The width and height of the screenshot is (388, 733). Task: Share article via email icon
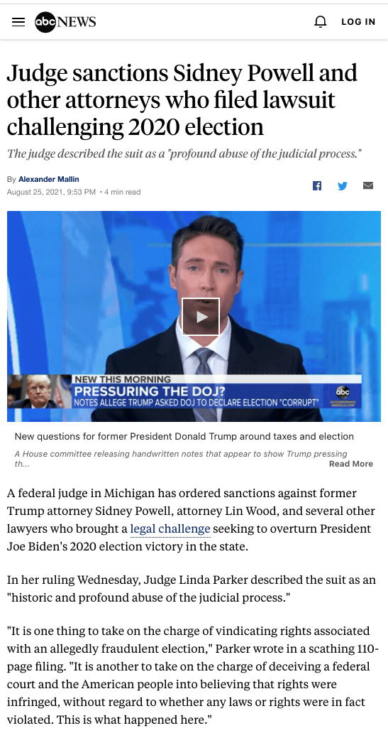(x=368, y=185)
